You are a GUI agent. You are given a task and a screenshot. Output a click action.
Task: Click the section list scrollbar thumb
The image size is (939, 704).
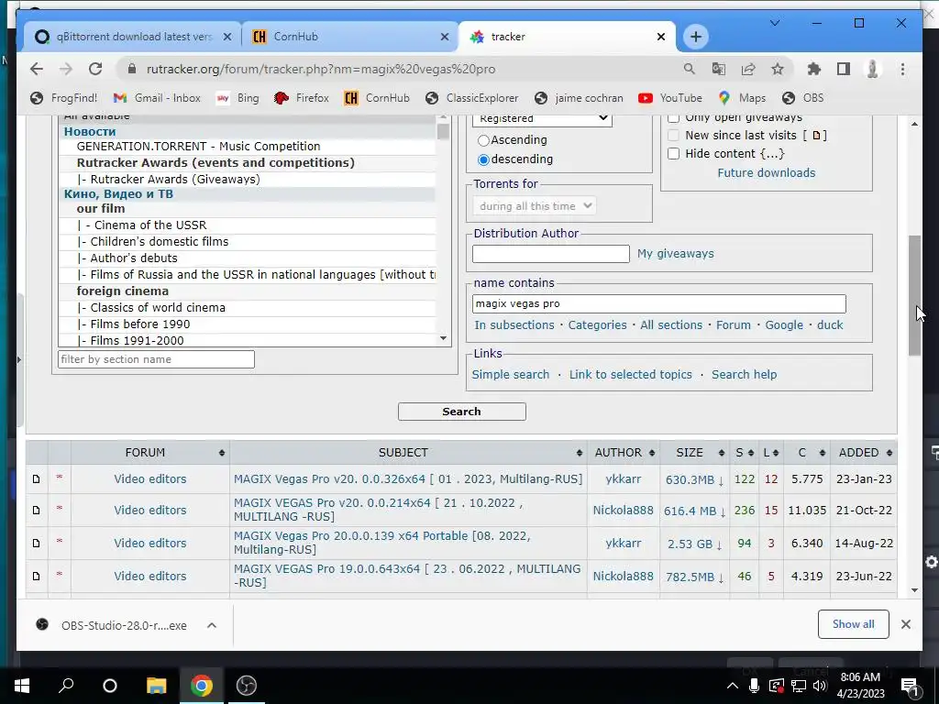443,131
